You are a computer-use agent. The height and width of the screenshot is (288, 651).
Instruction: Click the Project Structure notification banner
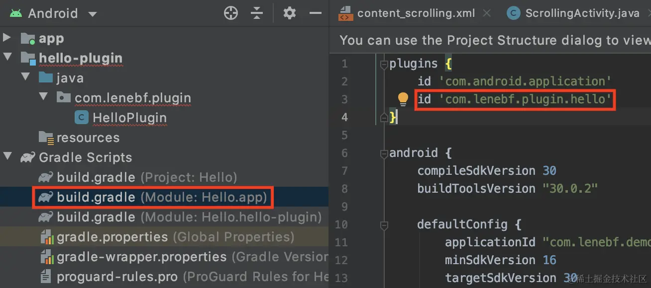coord(490,40)
